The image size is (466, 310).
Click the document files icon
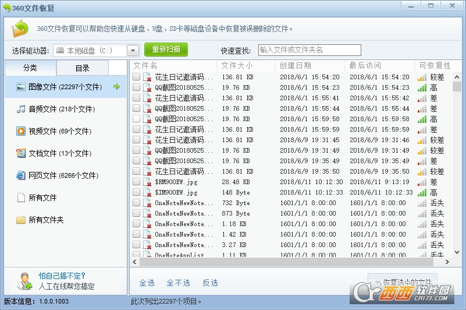[x=21, y=153]
